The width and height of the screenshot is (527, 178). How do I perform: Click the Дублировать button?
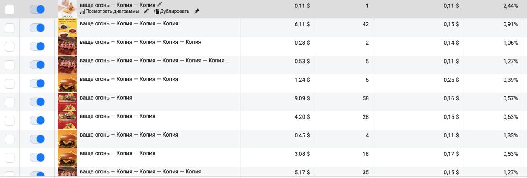[x=175, y=11]
